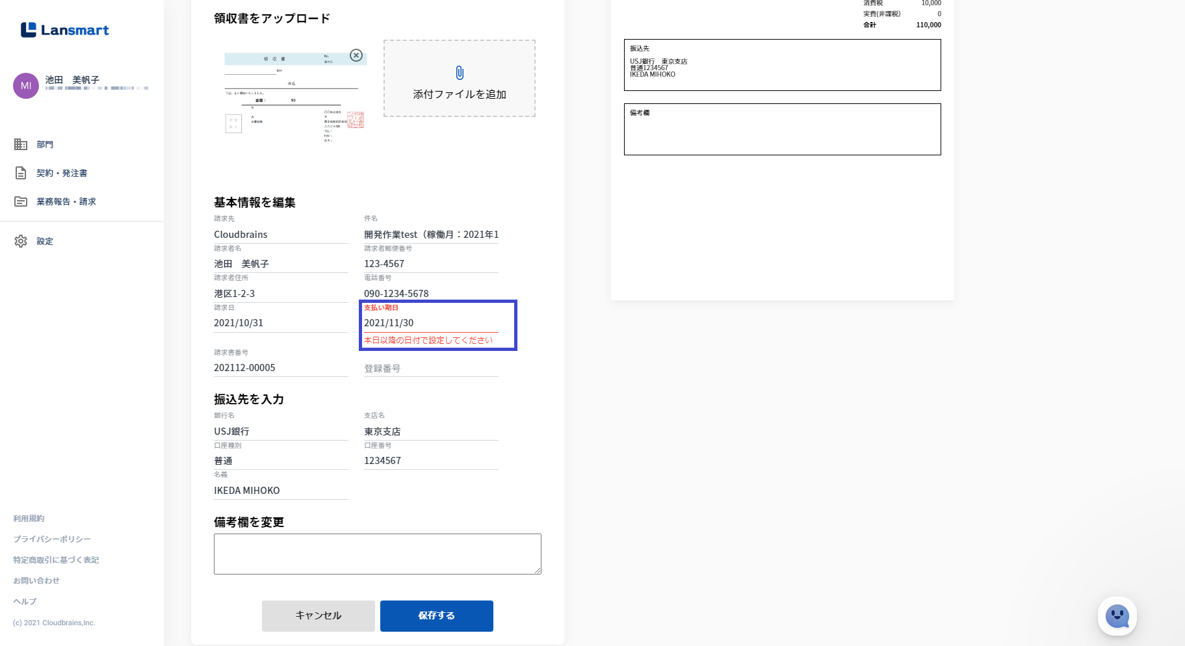Click the 契約・発注書 document icon
Viewport: 1185px width, 646px height.
tap(21, 173)
